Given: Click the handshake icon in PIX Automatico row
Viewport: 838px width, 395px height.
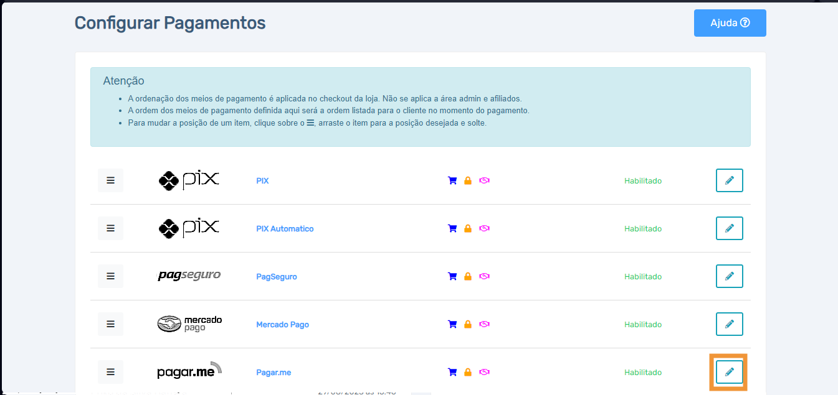Looking at the screenshot, I should tap(484, 228).
